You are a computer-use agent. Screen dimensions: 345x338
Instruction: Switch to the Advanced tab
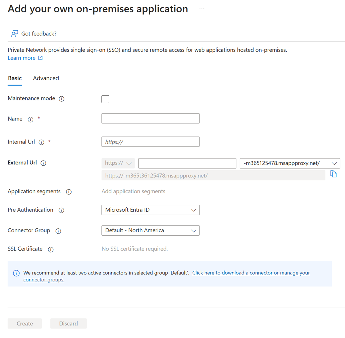click(46, 78)
